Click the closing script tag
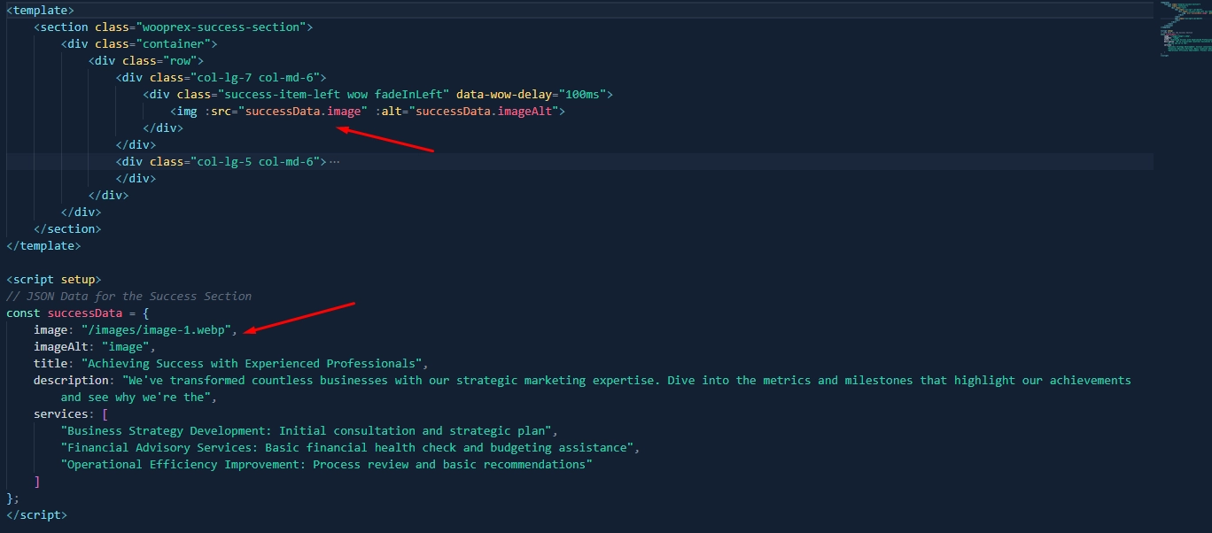 click(x=36, y=514)
